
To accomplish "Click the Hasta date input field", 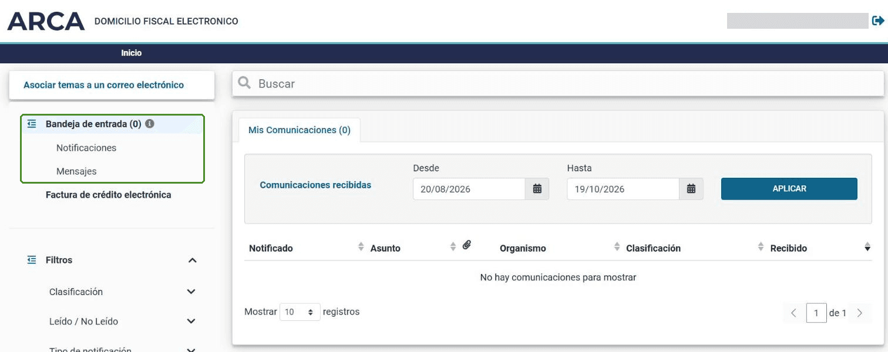I will click(623, 189).
